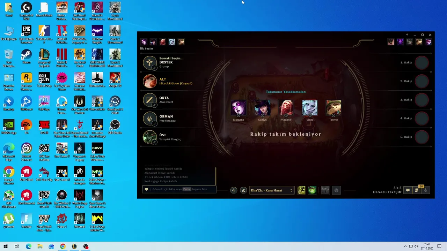Image resolution: width=447 pixels, height=251 pixels.
Task: Select the Fortnite desktop shortcut
Action: coord(27,220)
